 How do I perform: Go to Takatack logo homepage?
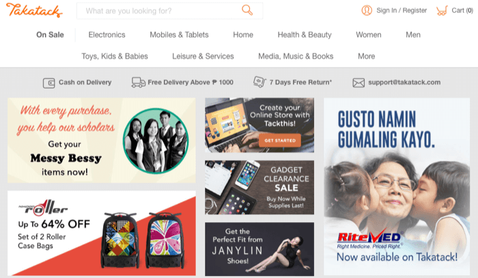click(x=34, y=10)
